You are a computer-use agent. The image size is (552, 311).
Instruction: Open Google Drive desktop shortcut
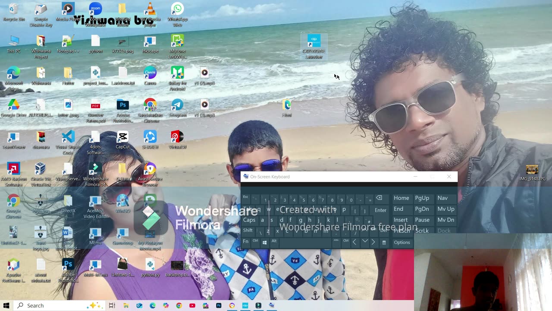pyautogui.click(x=13, y=108)
